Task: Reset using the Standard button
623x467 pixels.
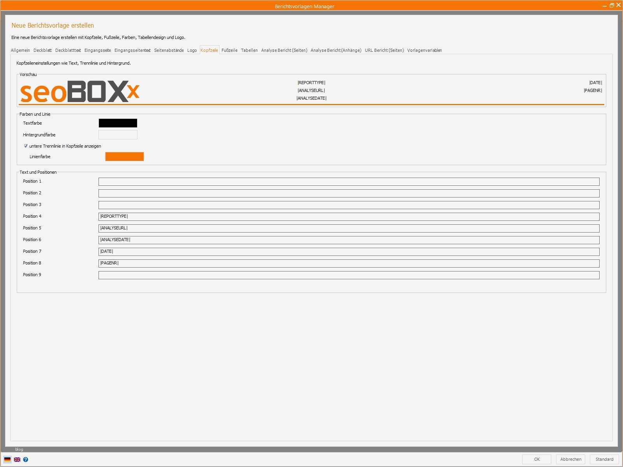Action: point(604,459)
